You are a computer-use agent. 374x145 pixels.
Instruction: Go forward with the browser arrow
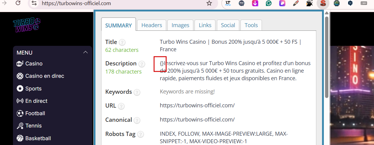(5, 3)
